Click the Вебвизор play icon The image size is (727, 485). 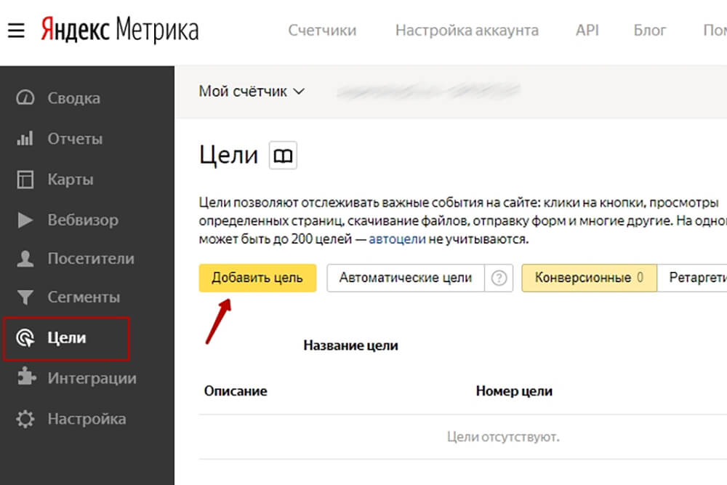click(25, 220)
